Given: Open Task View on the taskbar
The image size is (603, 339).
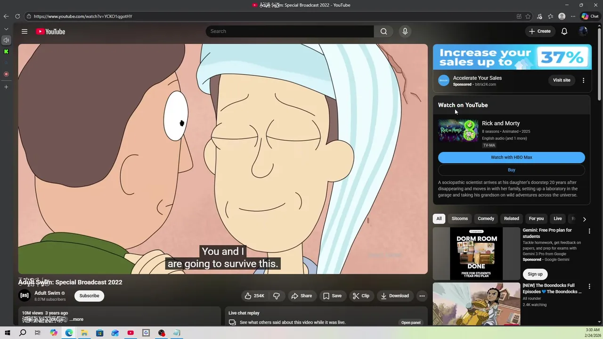Looking at the screenshot, I should 38,333.
